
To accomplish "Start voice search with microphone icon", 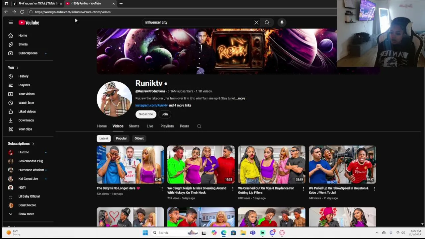I will (x=282, y=23).
